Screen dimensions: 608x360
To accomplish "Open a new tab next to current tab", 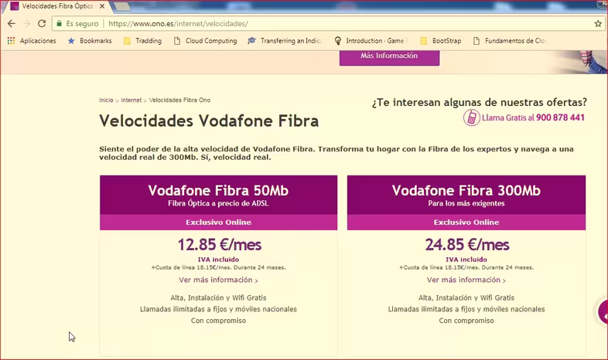I will (122, 6).
